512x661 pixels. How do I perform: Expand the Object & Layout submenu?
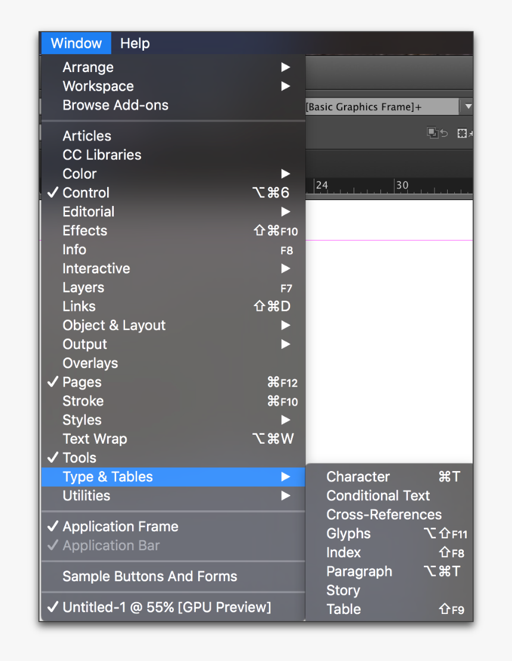pos(173,326)
